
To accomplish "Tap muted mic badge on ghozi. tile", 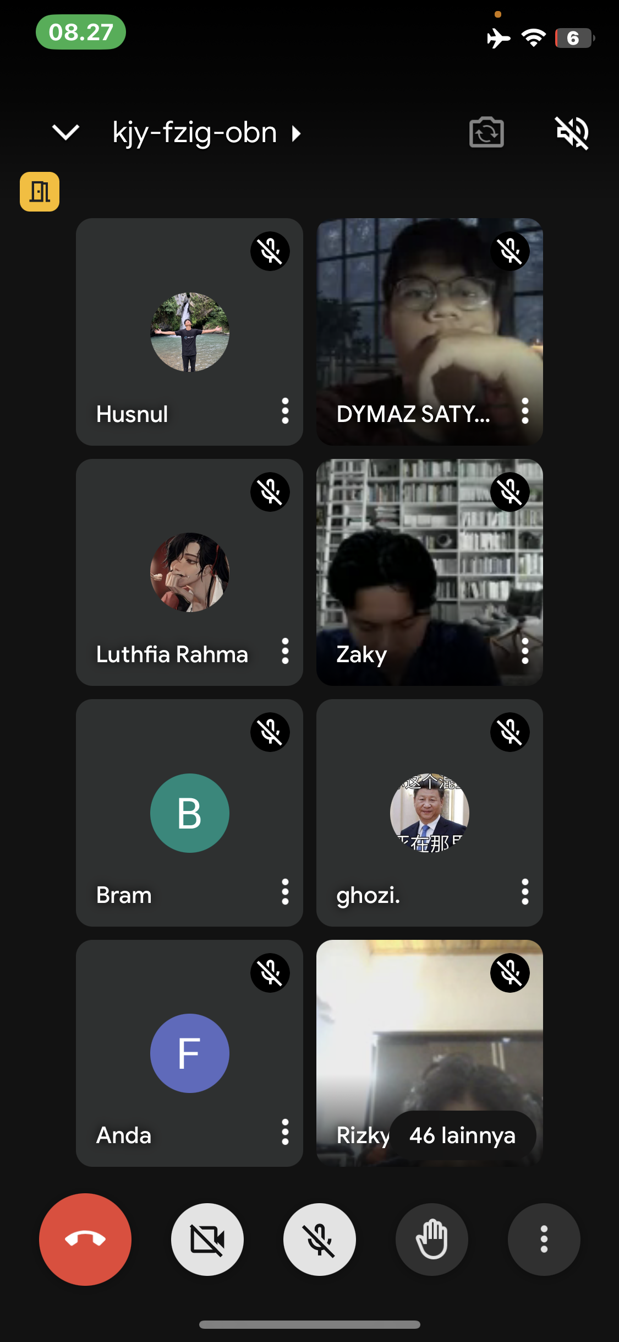I will pos(510,732).
